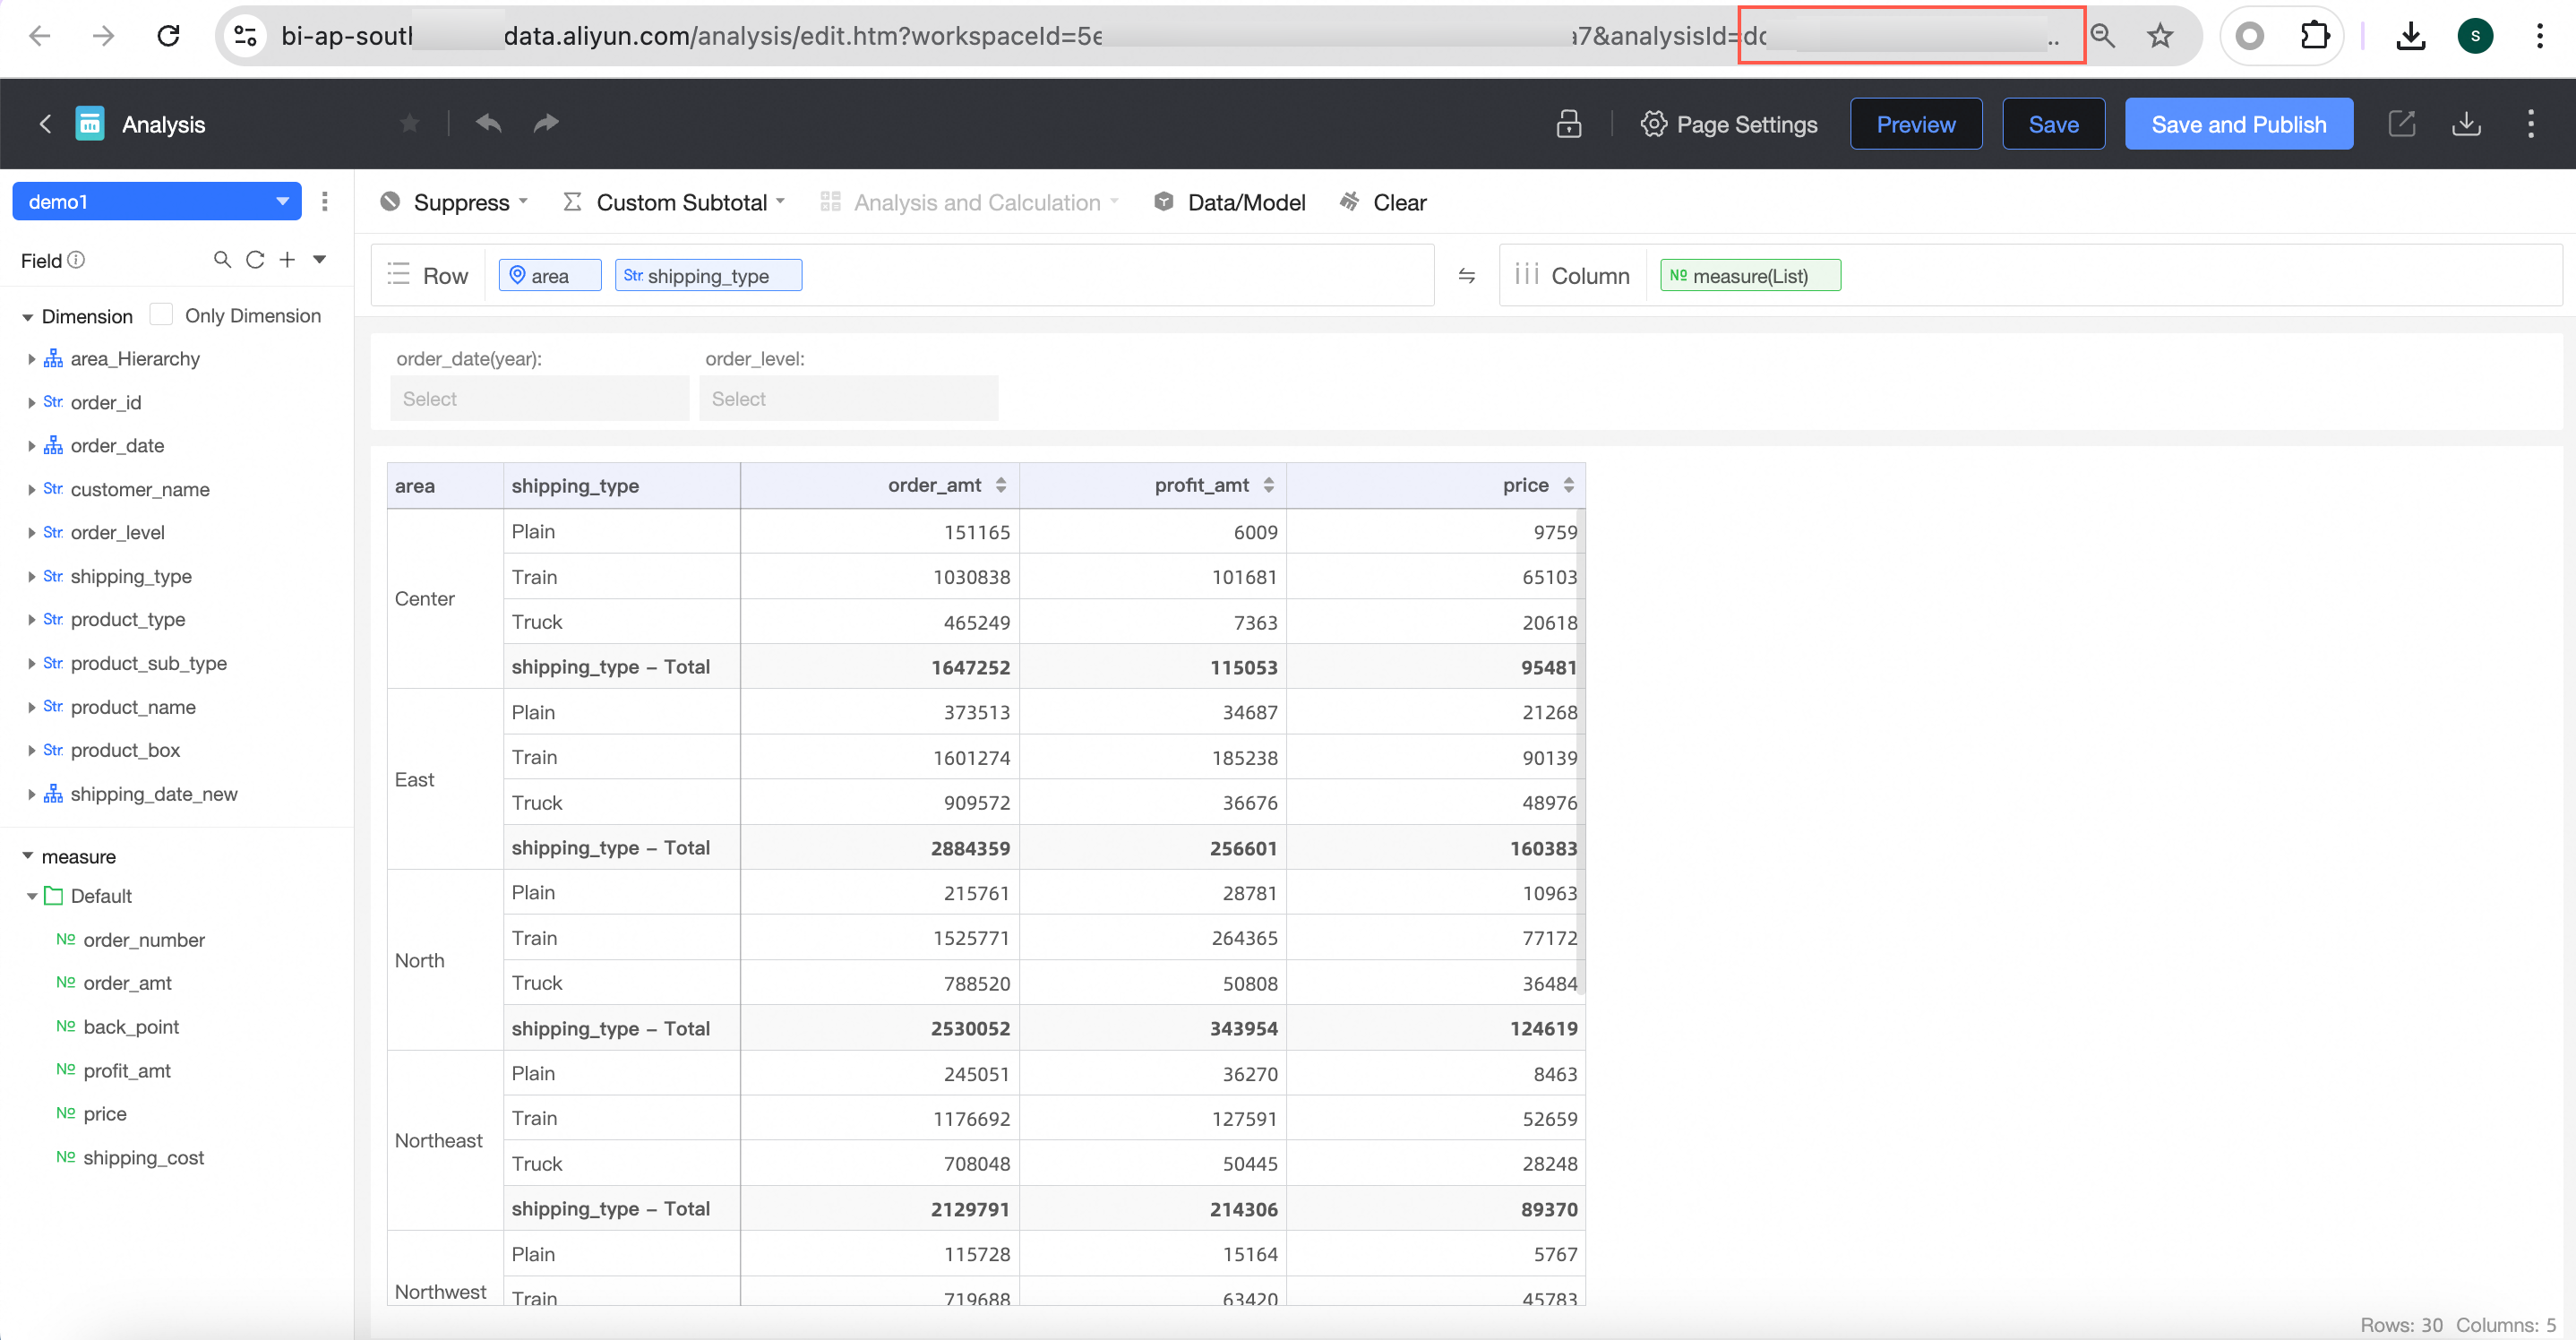This screenshot has width=2576, height=1340.
Task: Enable the Only Dimension checkbox
Action: tap(161, 315)
